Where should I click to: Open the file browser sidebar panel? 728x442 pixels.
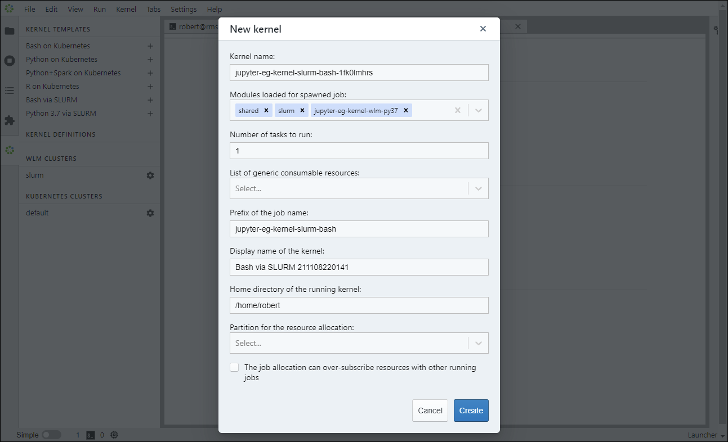(x=9, y=31)
